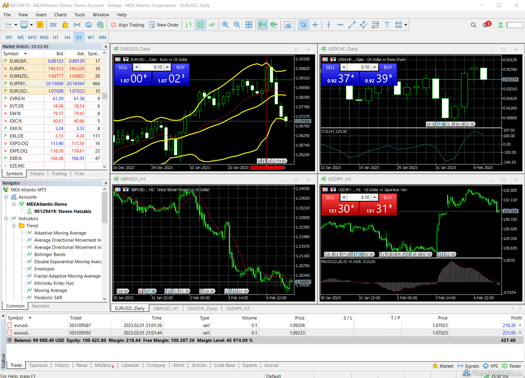Open the Tools menu
Image resolution: width=525 pixels, height=378 pixels.
[x=80, y=14]
